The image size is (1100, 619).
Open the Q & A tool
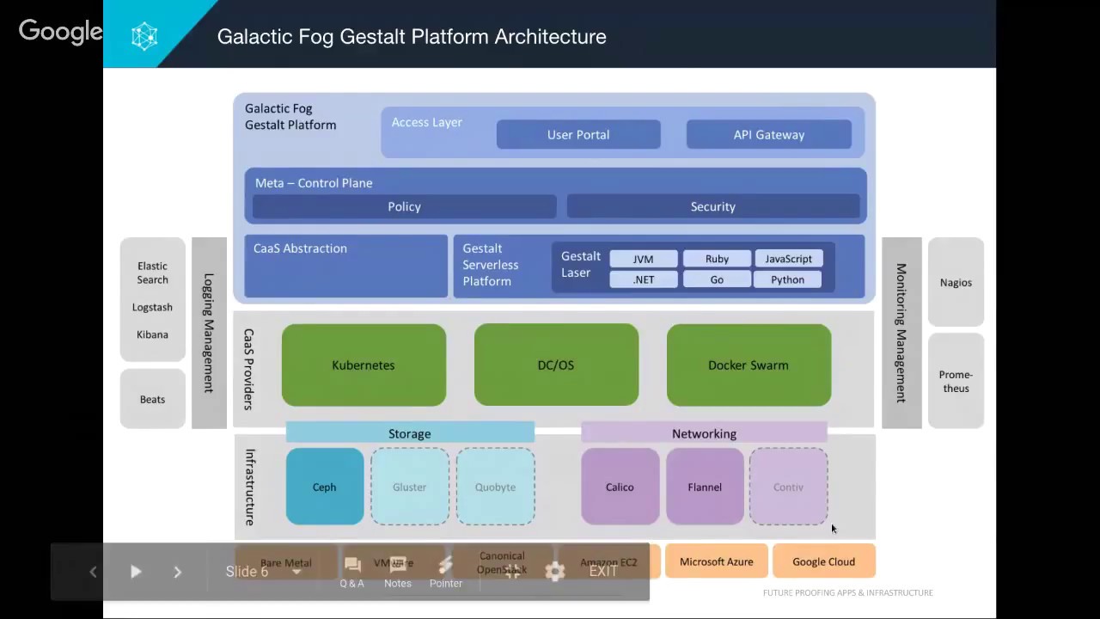[351, 572]
